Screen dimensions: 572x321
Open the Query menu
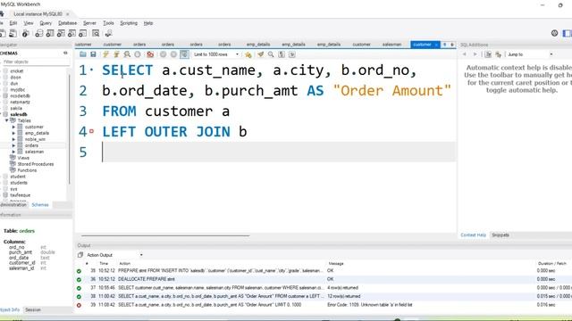[x=46, y=23]
